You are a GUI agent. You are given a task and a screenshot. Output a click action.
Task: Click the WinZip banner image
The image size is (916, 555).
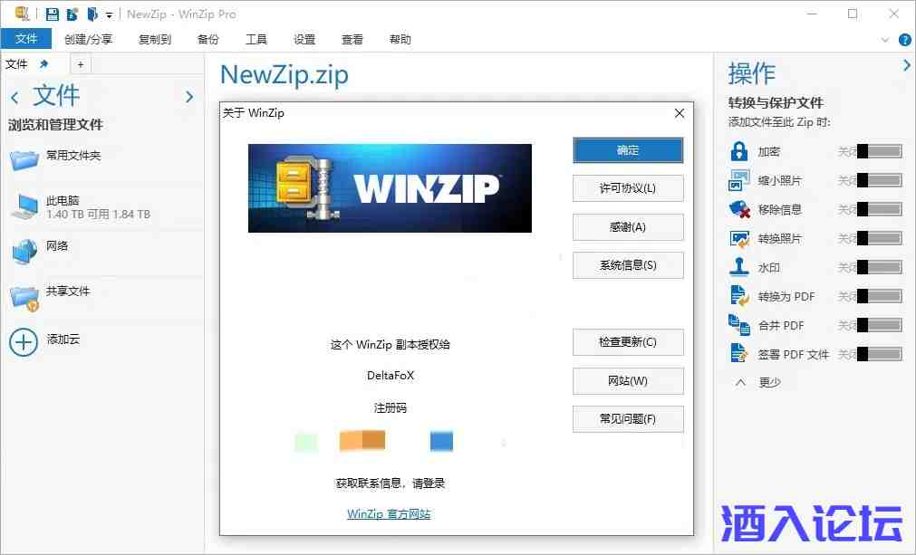[x=391, y=188]
